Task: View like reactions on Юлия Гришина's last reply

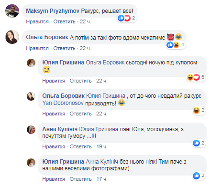Action: pos(199,176)
